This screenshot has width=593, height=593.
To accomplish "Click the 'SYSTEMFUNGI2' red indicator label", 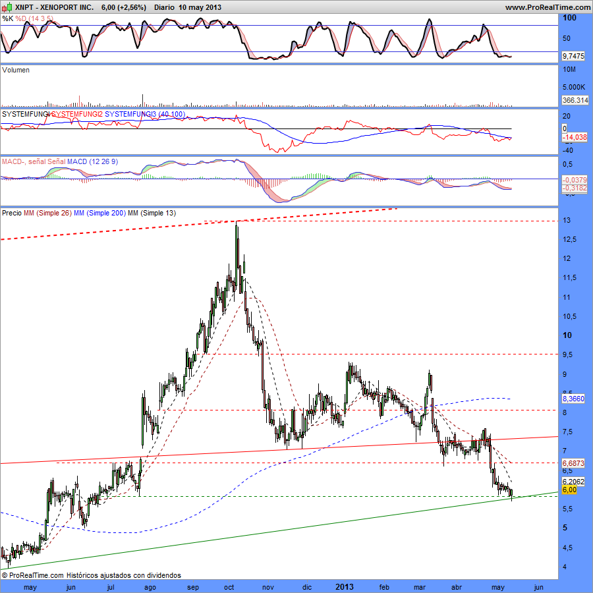I will point(77,114).
